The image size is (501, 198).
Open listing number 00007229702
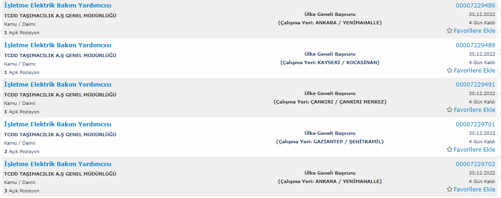click(x=476, y=164)
